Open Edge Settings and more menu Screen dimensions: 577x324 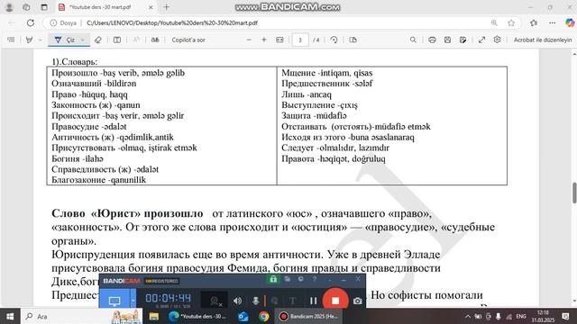(x=552, y=22)
